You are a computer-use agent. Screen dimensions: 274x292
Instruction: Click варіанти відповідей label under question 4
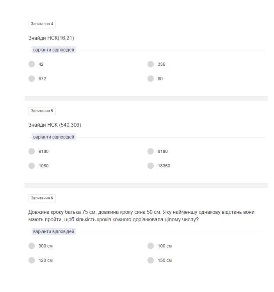53,50
